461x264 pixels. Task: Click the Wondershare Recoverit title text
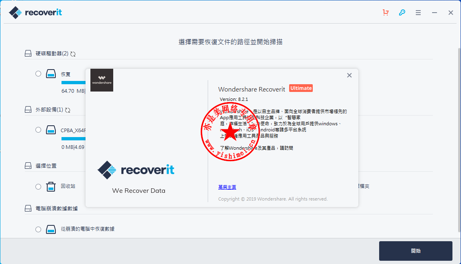coord(252,89)
